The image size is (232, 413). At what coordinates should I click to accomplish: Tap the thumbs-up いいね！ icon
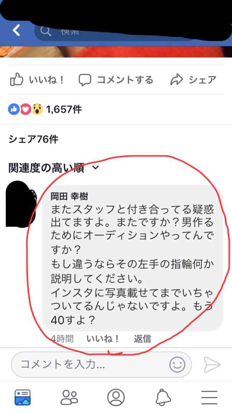17,80
